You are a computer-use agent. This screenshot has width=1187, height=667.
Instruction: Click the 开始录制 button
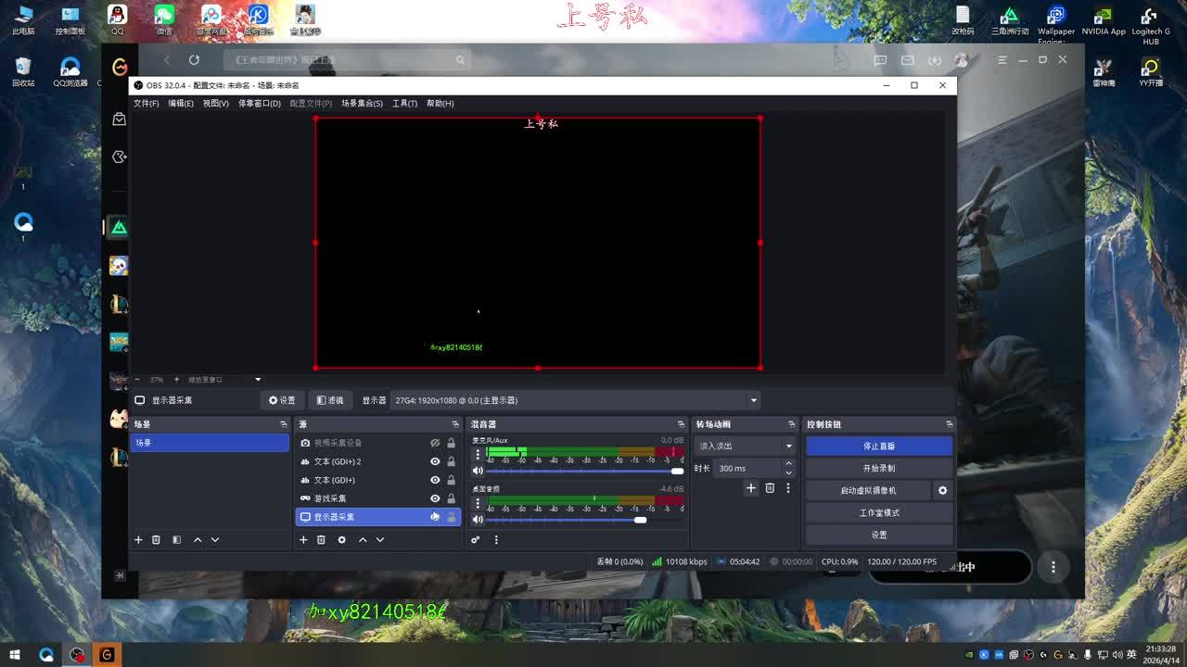tap(878, 468)
